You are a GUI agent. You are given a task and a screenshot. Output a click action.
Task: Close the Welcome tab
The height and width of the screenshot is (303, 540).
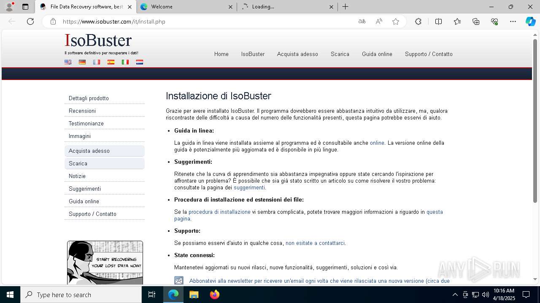pos(230,7)
